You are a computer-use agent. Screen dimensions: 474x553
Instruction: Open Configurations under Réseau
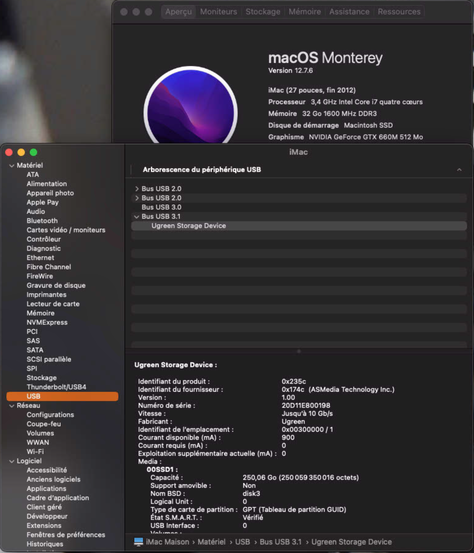click(50, 415)
